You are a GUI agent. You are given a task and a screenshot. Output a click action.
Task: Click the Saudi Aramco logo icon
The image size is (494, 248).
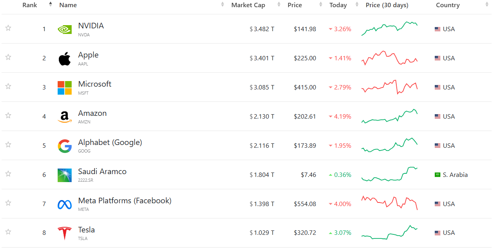(x=64, y=175)
